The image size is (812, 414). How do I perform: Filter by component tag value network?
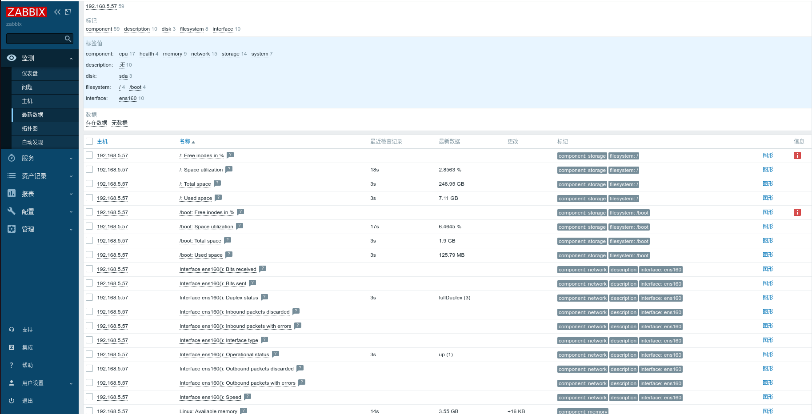(x=200, y=54)
